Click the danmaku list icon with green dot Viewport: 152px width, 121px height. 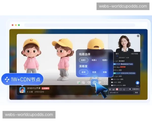(x=79, y=82)
